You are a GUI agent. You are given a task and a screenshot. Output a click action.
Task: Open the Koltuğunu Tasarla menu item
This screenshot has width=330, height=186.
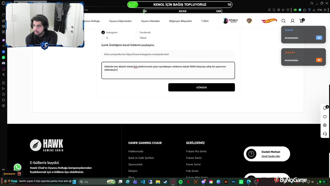230,21
